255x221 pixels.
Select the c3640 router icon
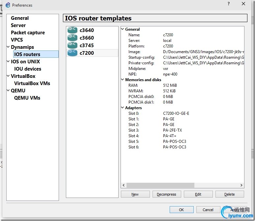tap(72, 30)
